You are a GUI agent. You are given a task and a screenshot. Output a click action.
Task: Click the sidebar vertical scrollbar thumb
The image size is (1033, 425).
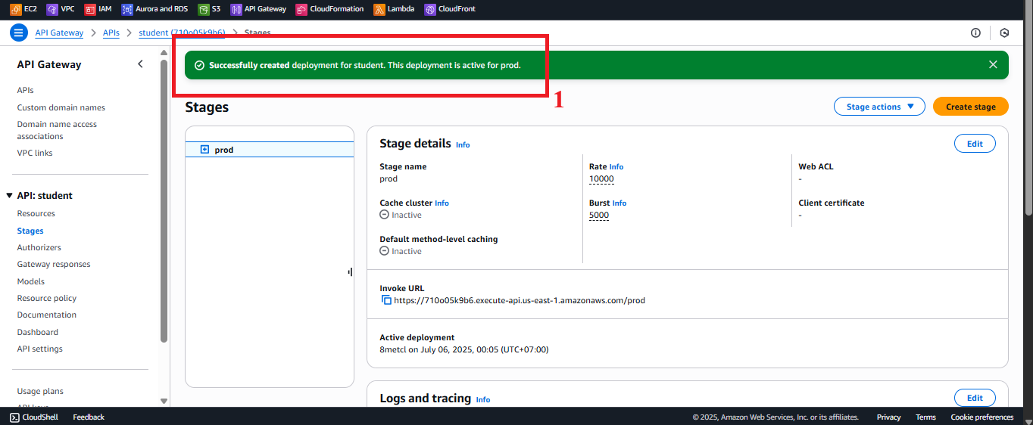point(164,200)
